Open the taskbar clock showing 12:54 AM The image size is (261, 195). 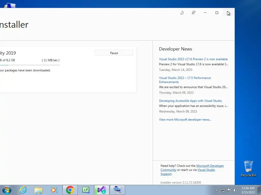point(248,190)
